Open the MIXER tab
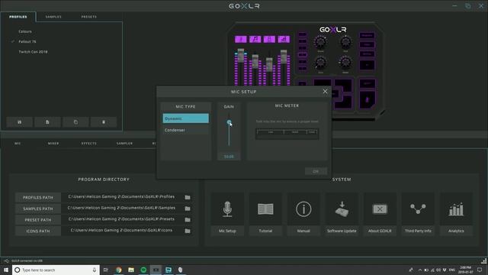The width and height of the screenshot is (488, 275). click(53, 144)
